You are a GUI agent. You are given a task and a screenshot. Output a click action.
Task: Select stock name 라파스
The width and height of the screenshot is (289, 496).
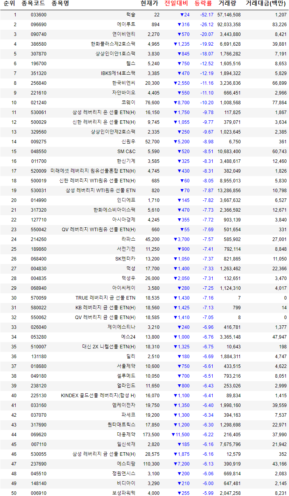coord(129,239)
